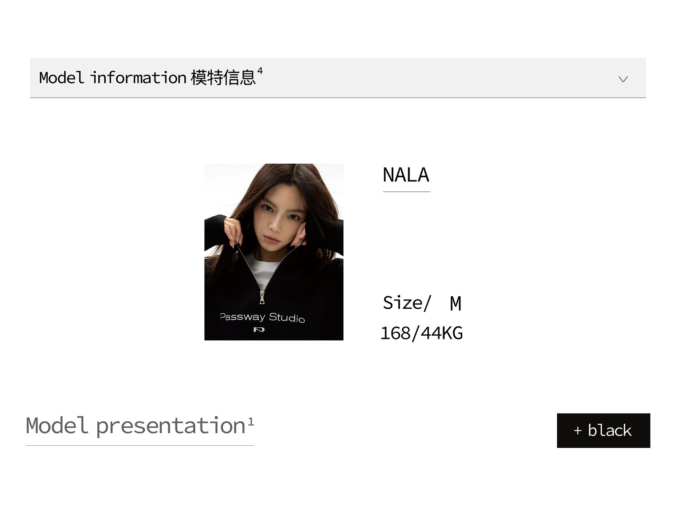Click the underline beneath NALA
This screenshot has width=676, height=510.
(x=406, y=192)
